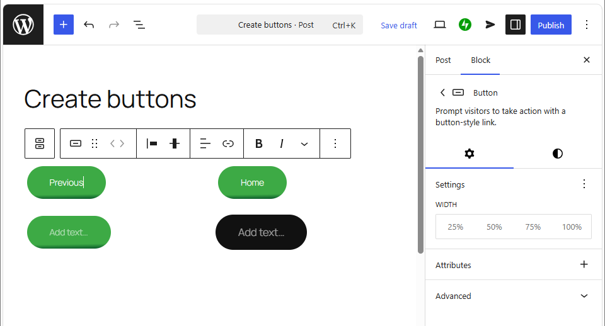The height and width of the screenshot is (326, 605).
Task: Redo the change with the redo arrow
Action: pos(114,25)
